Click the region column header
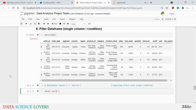 point(83,41)
